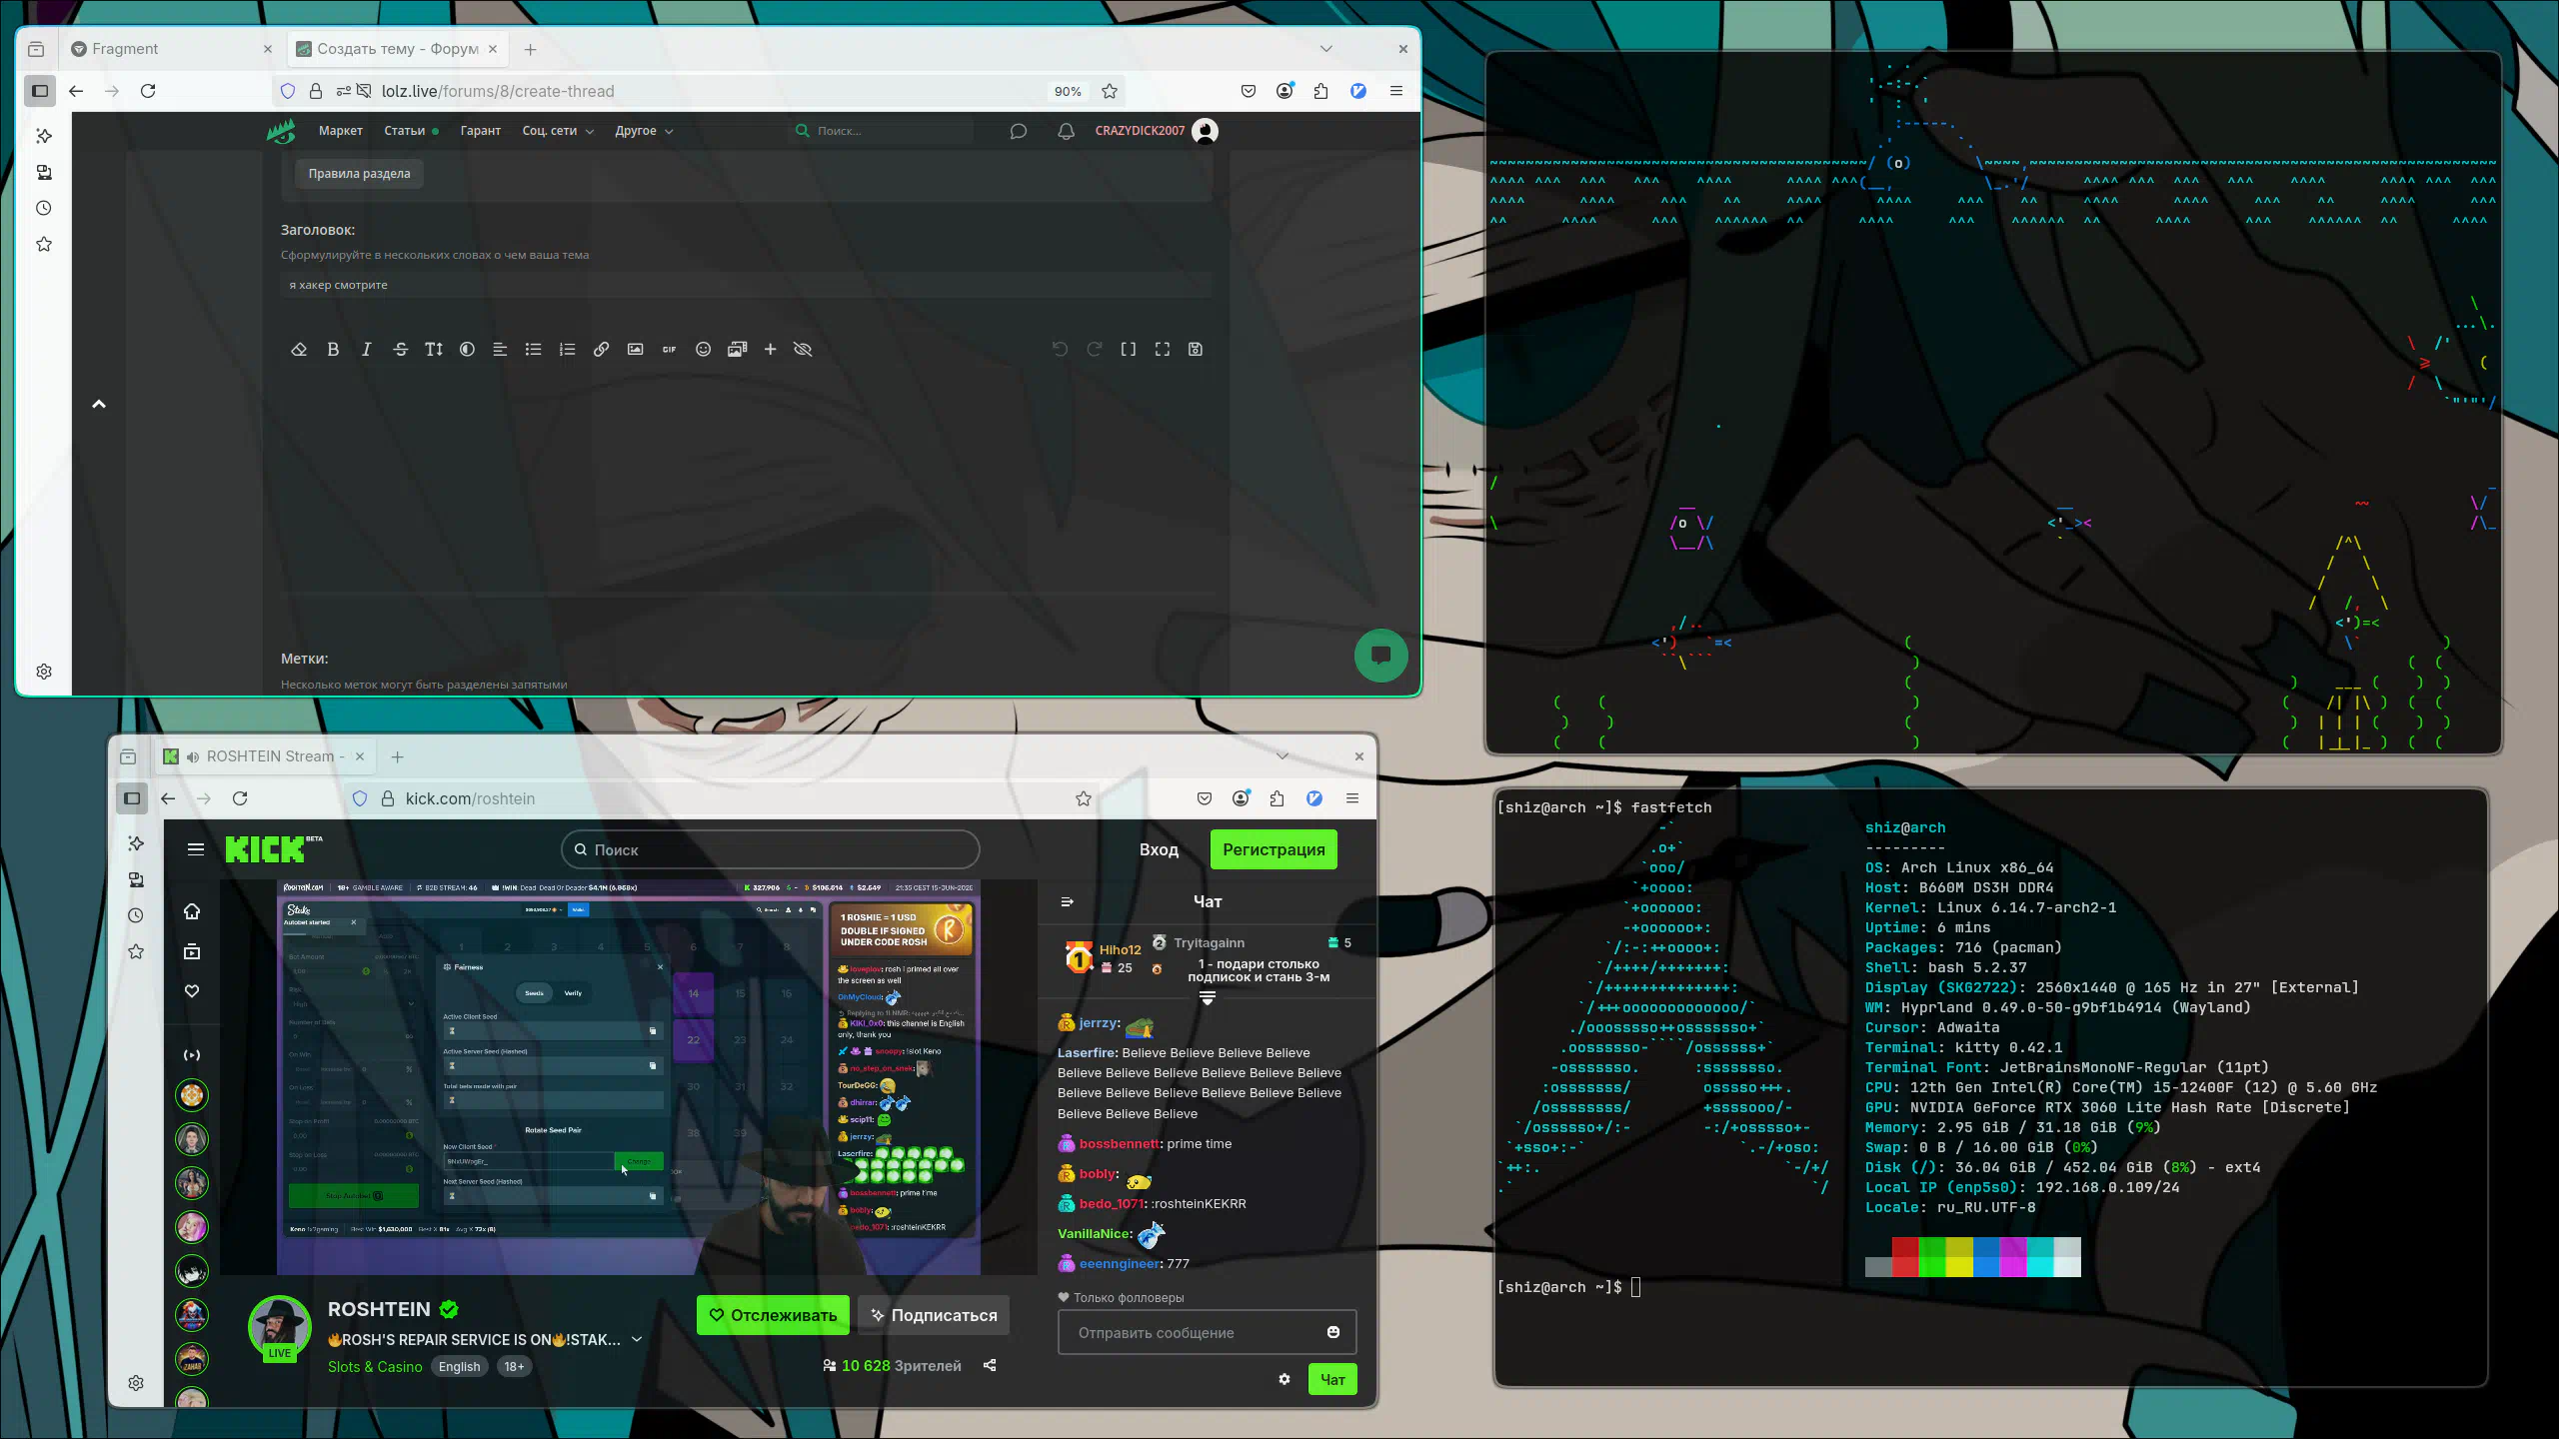The width and height of the screenshot is (2559, 1439).
Task: Open the Slots & Casino category link
Action: click(x=375, y=1367)
